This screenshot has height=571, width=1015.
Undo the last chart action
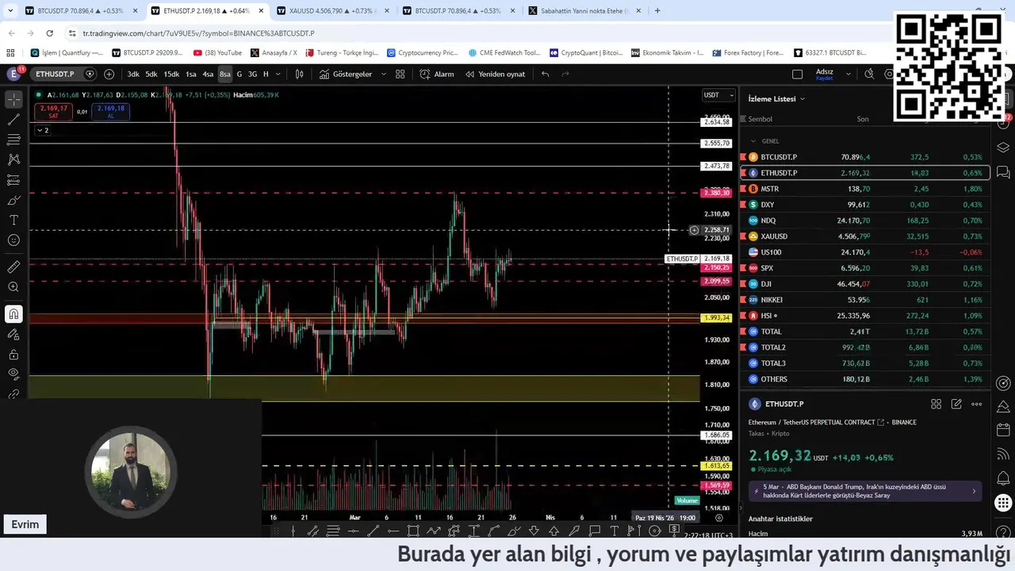click(x=545, y=74)
